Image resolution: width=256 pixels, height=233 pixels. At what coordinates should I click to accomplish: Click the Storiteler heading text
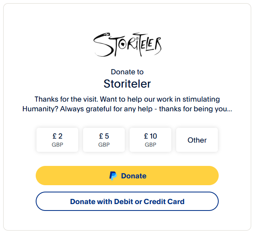127,84
